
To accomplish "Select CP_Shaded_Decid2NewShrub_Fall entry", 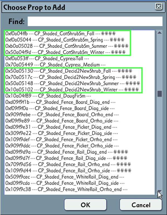I will click(x=69, y=71).
